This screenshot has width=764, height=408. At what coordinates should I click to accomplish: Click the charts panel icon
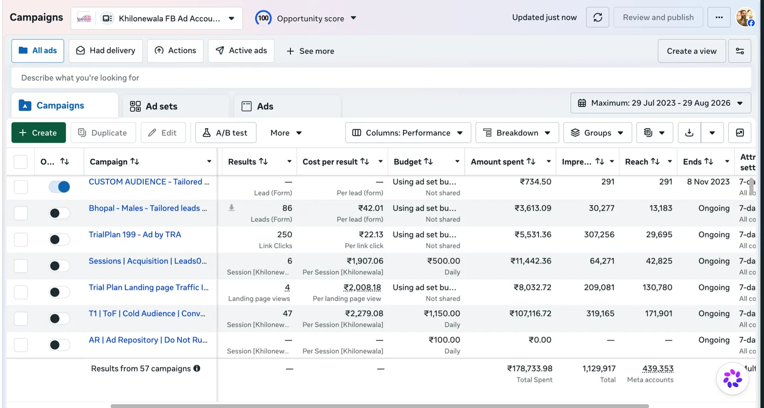(x=740, y=133)
